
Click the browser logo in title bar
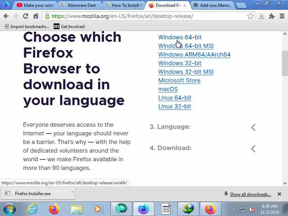[x=6, y=5]
